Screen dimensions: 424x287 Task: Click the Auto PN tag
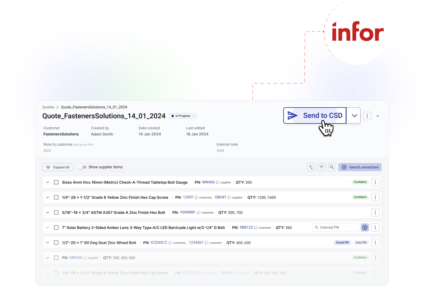coord(361,243)
